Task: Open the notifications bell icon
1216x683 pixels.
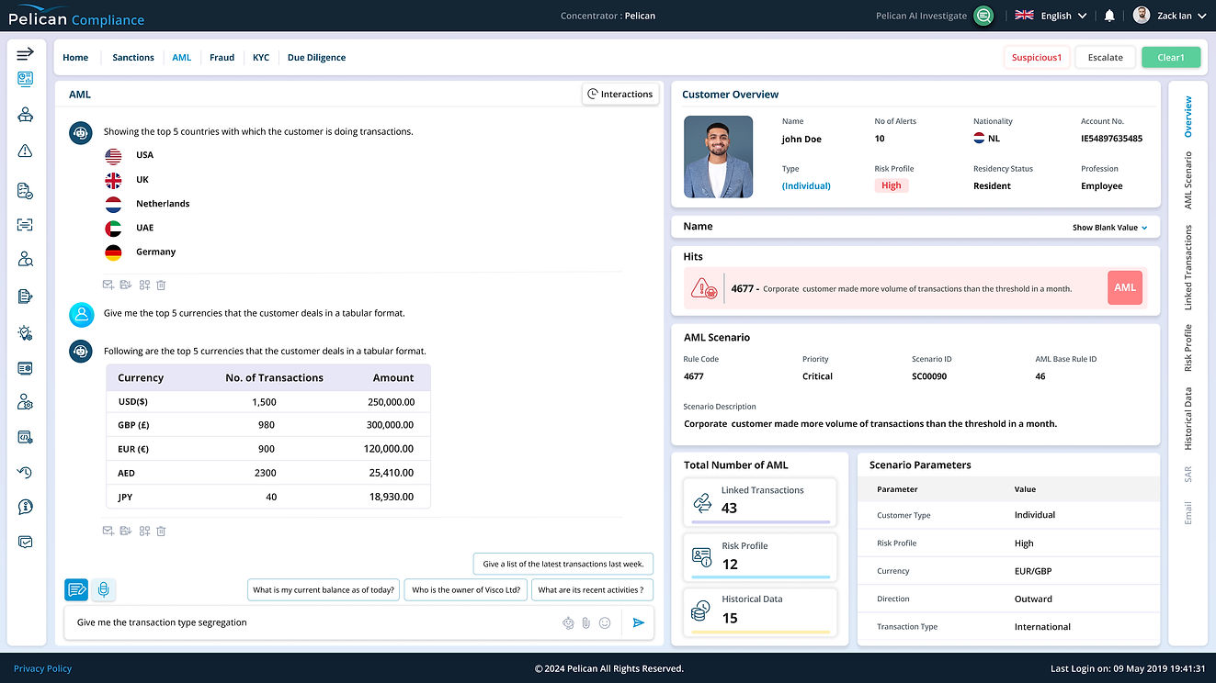Action: point(1109,16)
